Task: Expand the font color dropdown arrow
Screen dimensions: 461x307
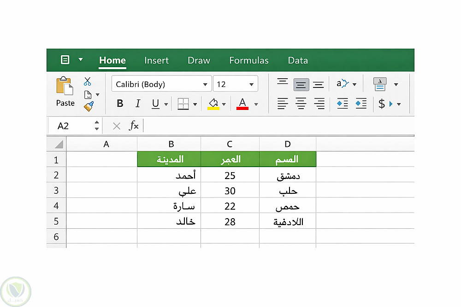Action: coord(256,104)
